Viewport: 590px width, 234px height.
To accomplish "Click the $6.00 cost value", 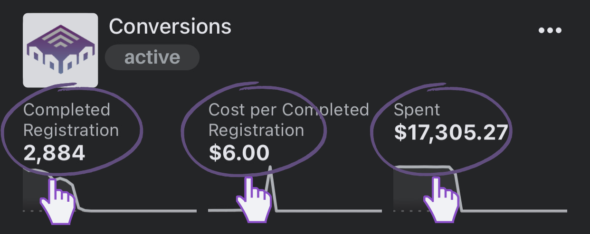I will [239, 153].
